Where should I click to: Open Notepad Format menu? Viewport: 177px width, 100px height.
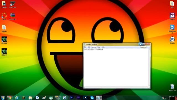point(93,47)
